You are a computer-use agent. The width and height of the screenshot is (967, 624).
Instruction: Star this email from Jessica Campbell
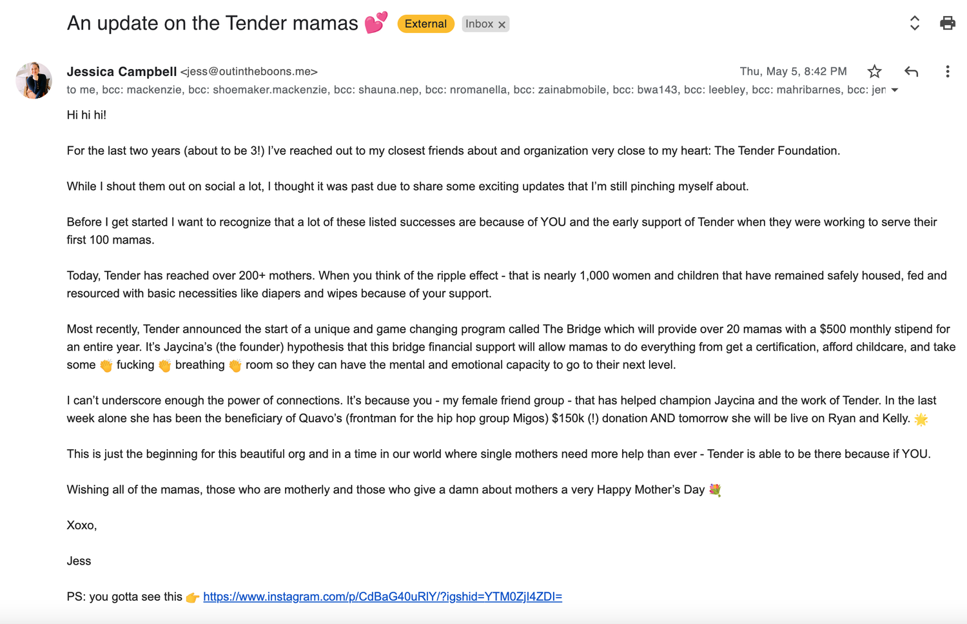(x=874, y=72)
